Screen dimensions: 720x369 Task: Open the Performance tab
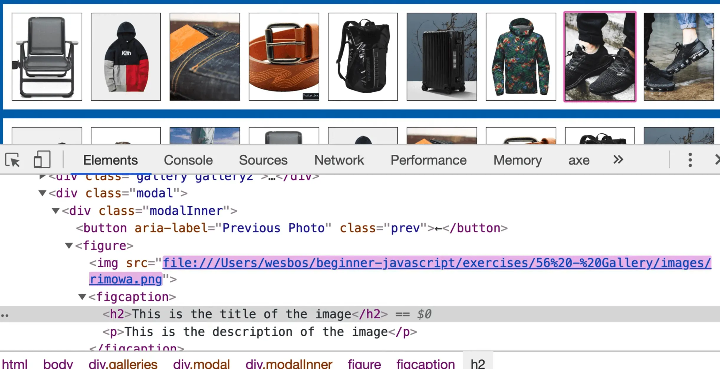pyautogui.click(x=428, y=160)
